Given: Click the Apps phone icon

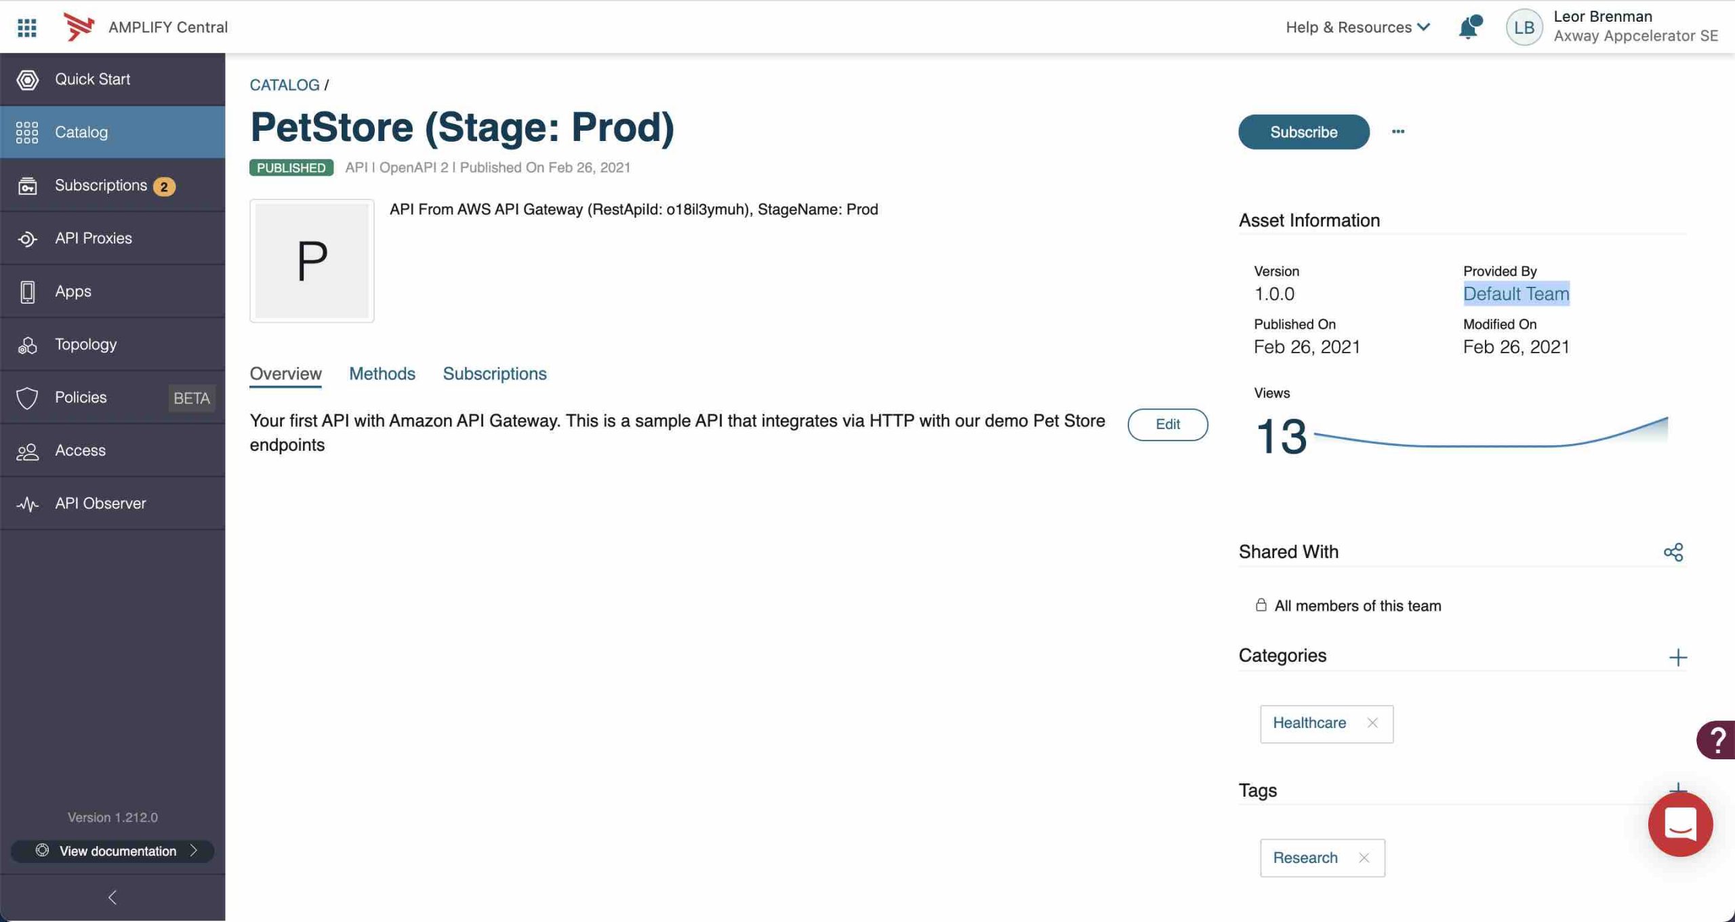Looking at the screenshot, I should tap(27, 292).
